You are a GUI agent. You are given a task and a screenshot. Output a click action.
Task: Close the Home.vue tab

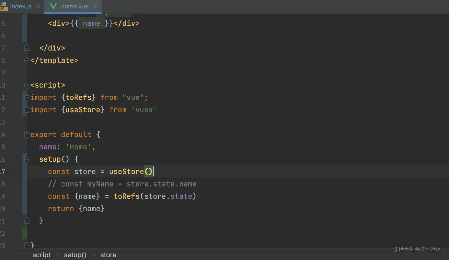(x=95, y=6)
